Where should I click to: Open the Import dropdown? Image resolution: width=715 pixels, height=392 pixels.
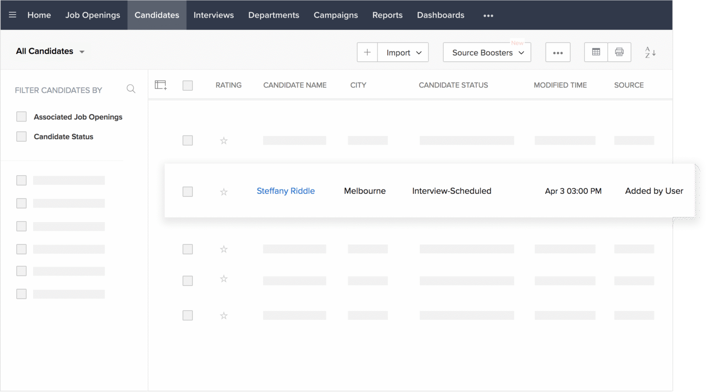402,52
